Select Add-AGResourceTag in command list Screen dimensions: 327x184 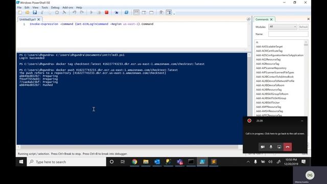pyautogui.click(x=268, y=64)
